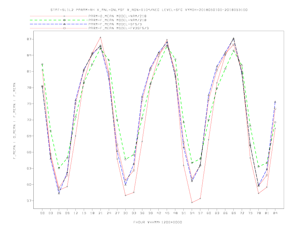The width and height of the screenshot is (300, 232).
Task: Click the red O_MEAN peak point at hour 21
Action: 100,37
